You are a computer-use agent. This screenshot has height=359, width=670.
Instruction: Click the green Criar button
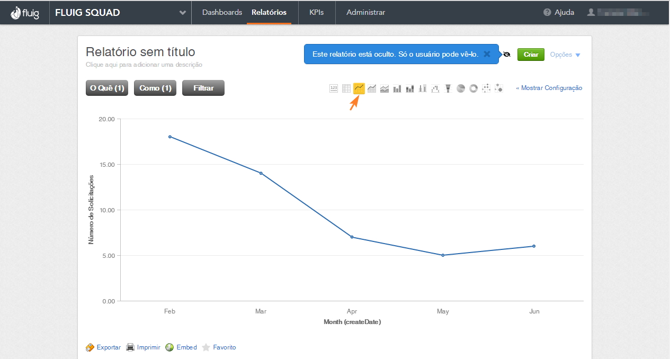(x=531, y=55)
